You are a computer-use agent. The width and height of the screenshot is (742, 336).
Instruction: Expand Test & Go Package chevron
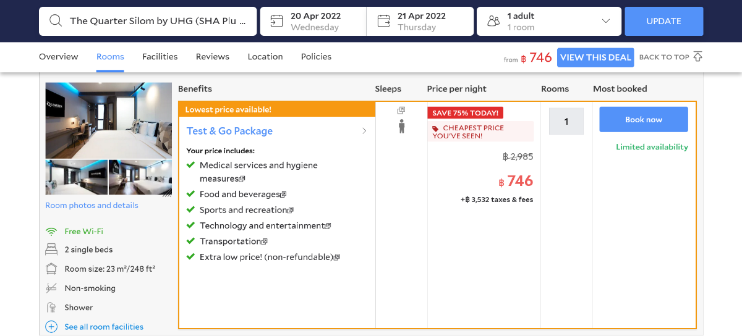[364, 131]
